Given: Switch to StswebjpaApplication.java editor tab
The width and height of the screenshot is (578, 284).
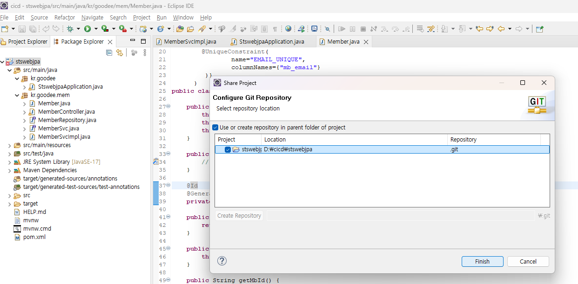Looking at the screenshot, I should point(268,41).
